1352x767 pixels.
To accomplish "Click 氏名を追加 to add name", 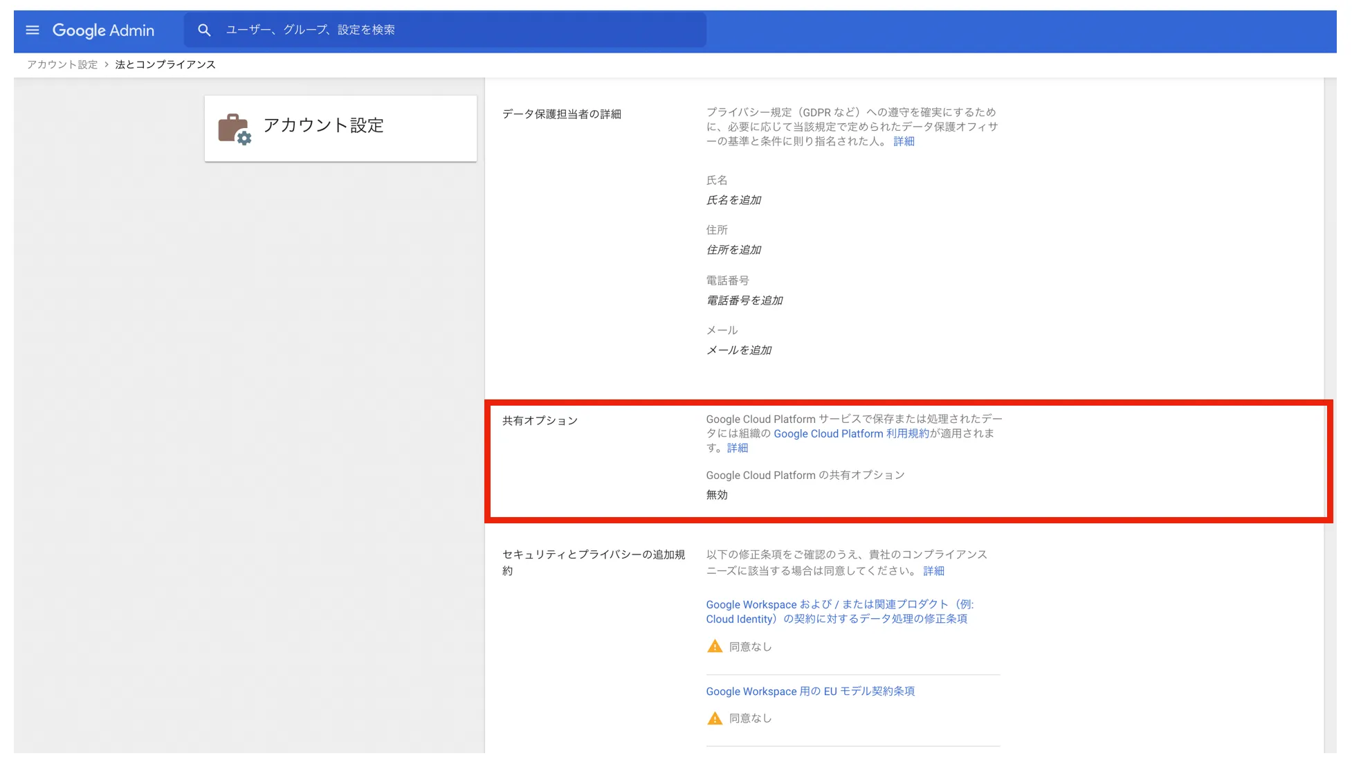I will coord(733,200).
